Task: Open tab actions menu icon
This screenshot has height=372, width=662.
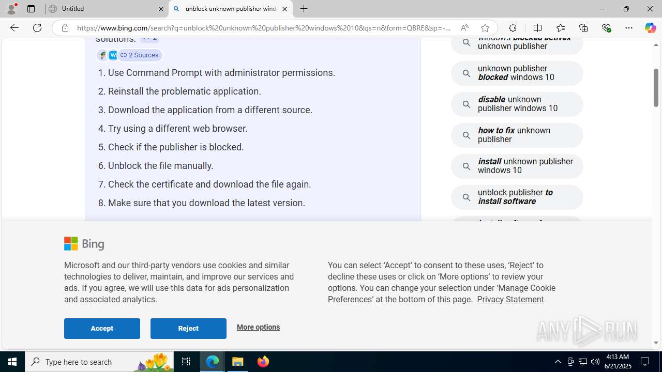Action: 31,9
